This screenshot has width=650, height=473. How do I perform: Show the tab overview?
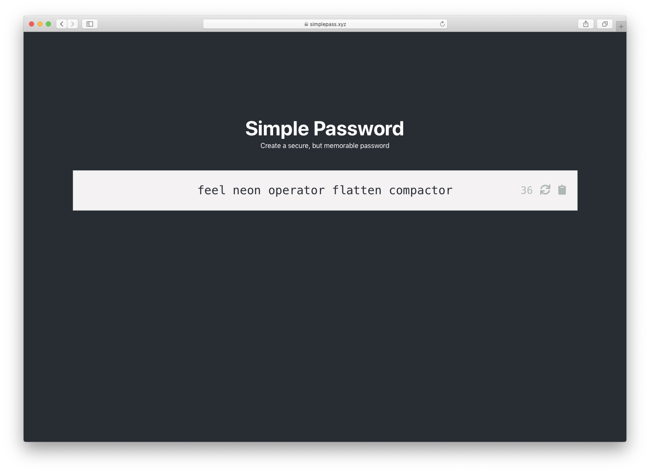coord(605,24)
